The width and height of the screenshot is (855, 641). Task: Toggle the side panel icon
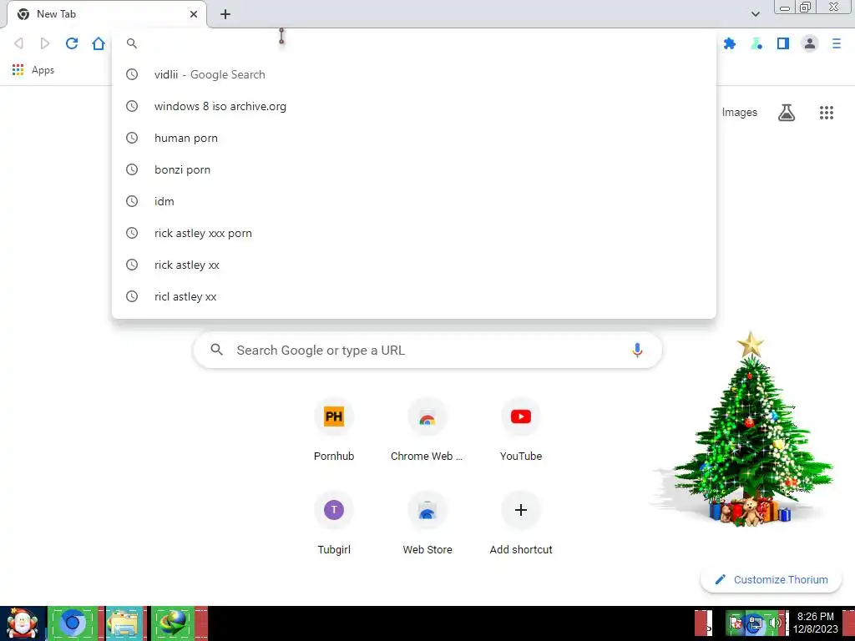point(783,43)
